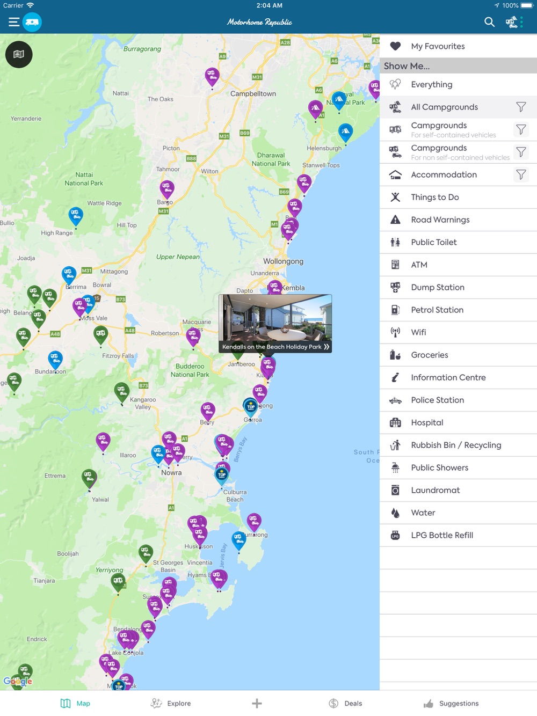Open filter for All Campgrounds
This screenshot has width=537, height=716.
click(521, 107)
